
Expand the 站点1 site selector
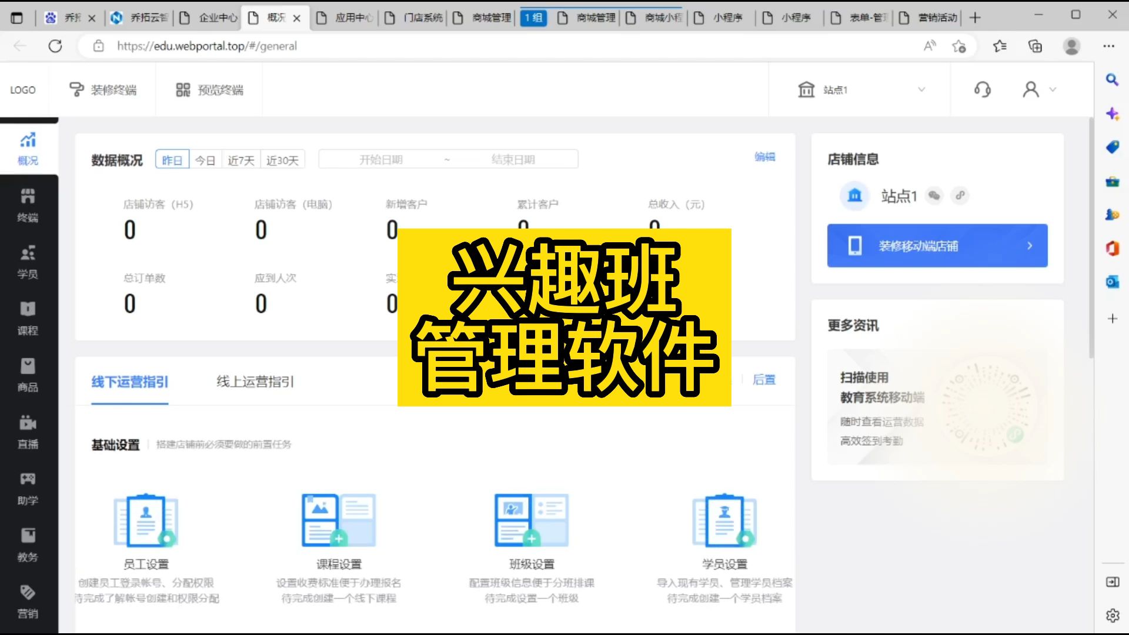tap(861, 89)
